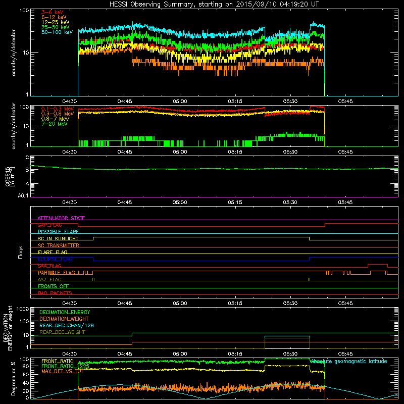Screen dimensions: 404x404
Task: Select the 3-6 keV legend label
Action: pyautogui.click(x=53, y=12)
